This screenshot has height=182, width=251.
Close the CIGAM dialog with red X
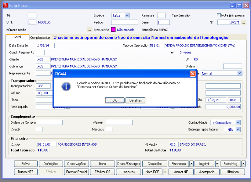(x=193, y=74)
